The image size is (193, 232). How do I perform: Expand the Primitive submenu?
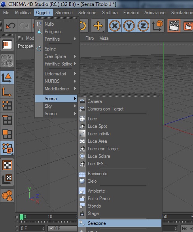click(x=56, y=39)
